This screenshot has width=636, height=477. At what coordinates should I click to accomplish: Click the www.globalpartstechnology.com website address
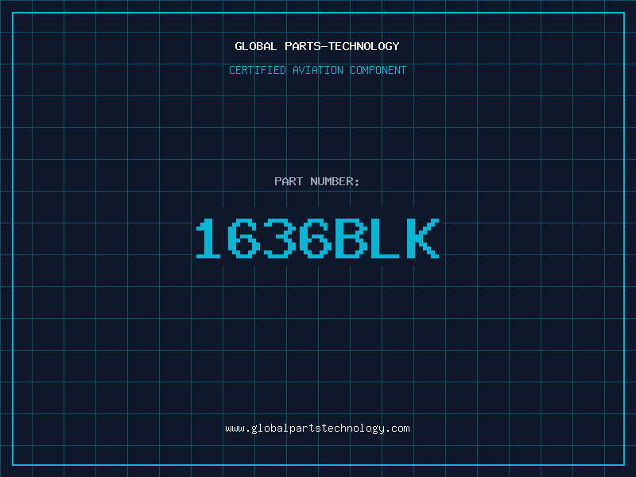(x=317, y=429)
